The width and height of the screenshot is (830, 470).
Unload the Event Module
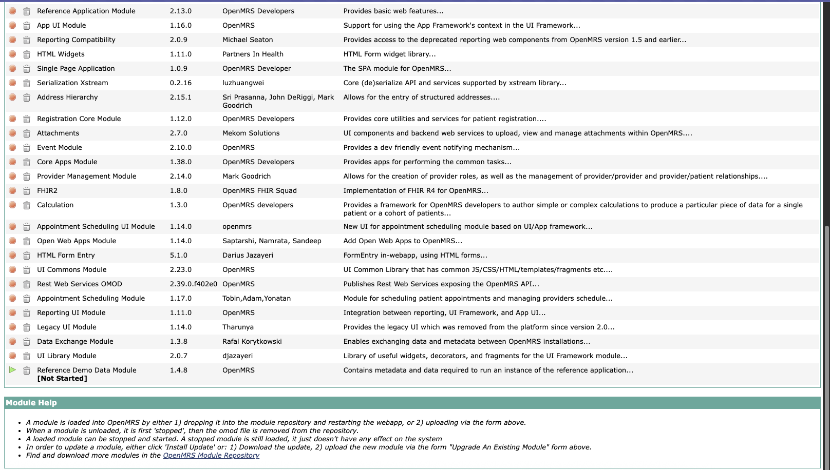[27, 148]
